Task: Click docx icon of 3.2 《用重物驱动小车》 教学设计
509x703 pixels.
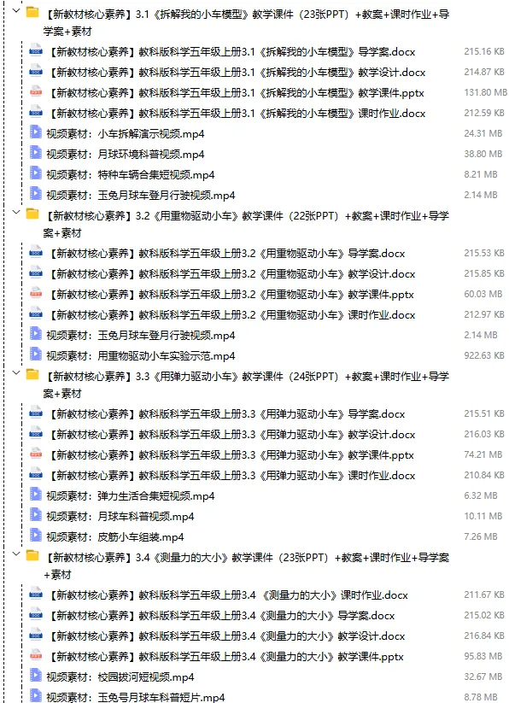Action: click(x=35, y=272)
